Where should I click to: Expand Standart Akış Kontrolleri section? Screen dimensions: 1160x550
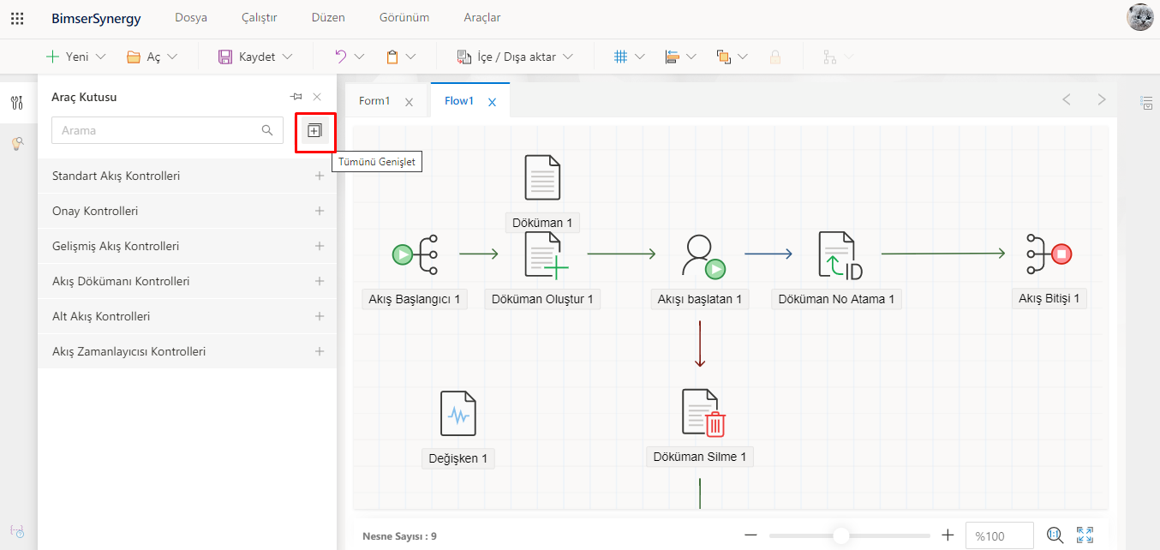click(319, 176)
